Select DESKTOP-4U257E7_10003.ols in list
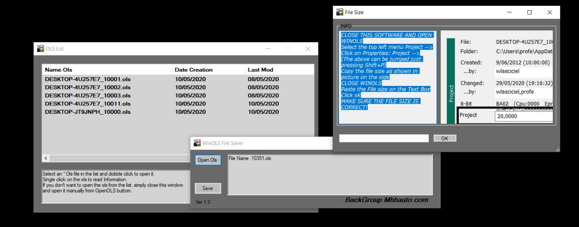 click(x=88, y=95)
